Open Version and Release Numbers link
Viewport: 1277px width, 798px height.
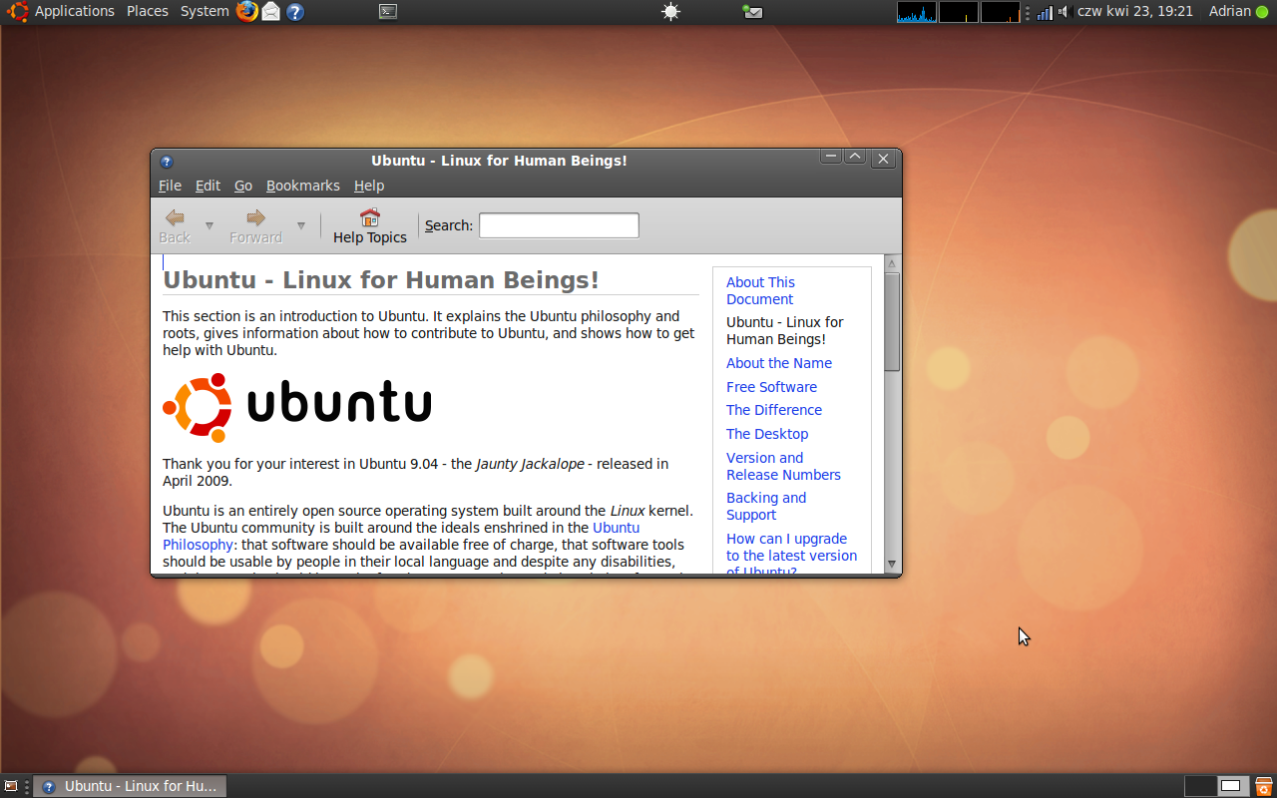(783, 466)
